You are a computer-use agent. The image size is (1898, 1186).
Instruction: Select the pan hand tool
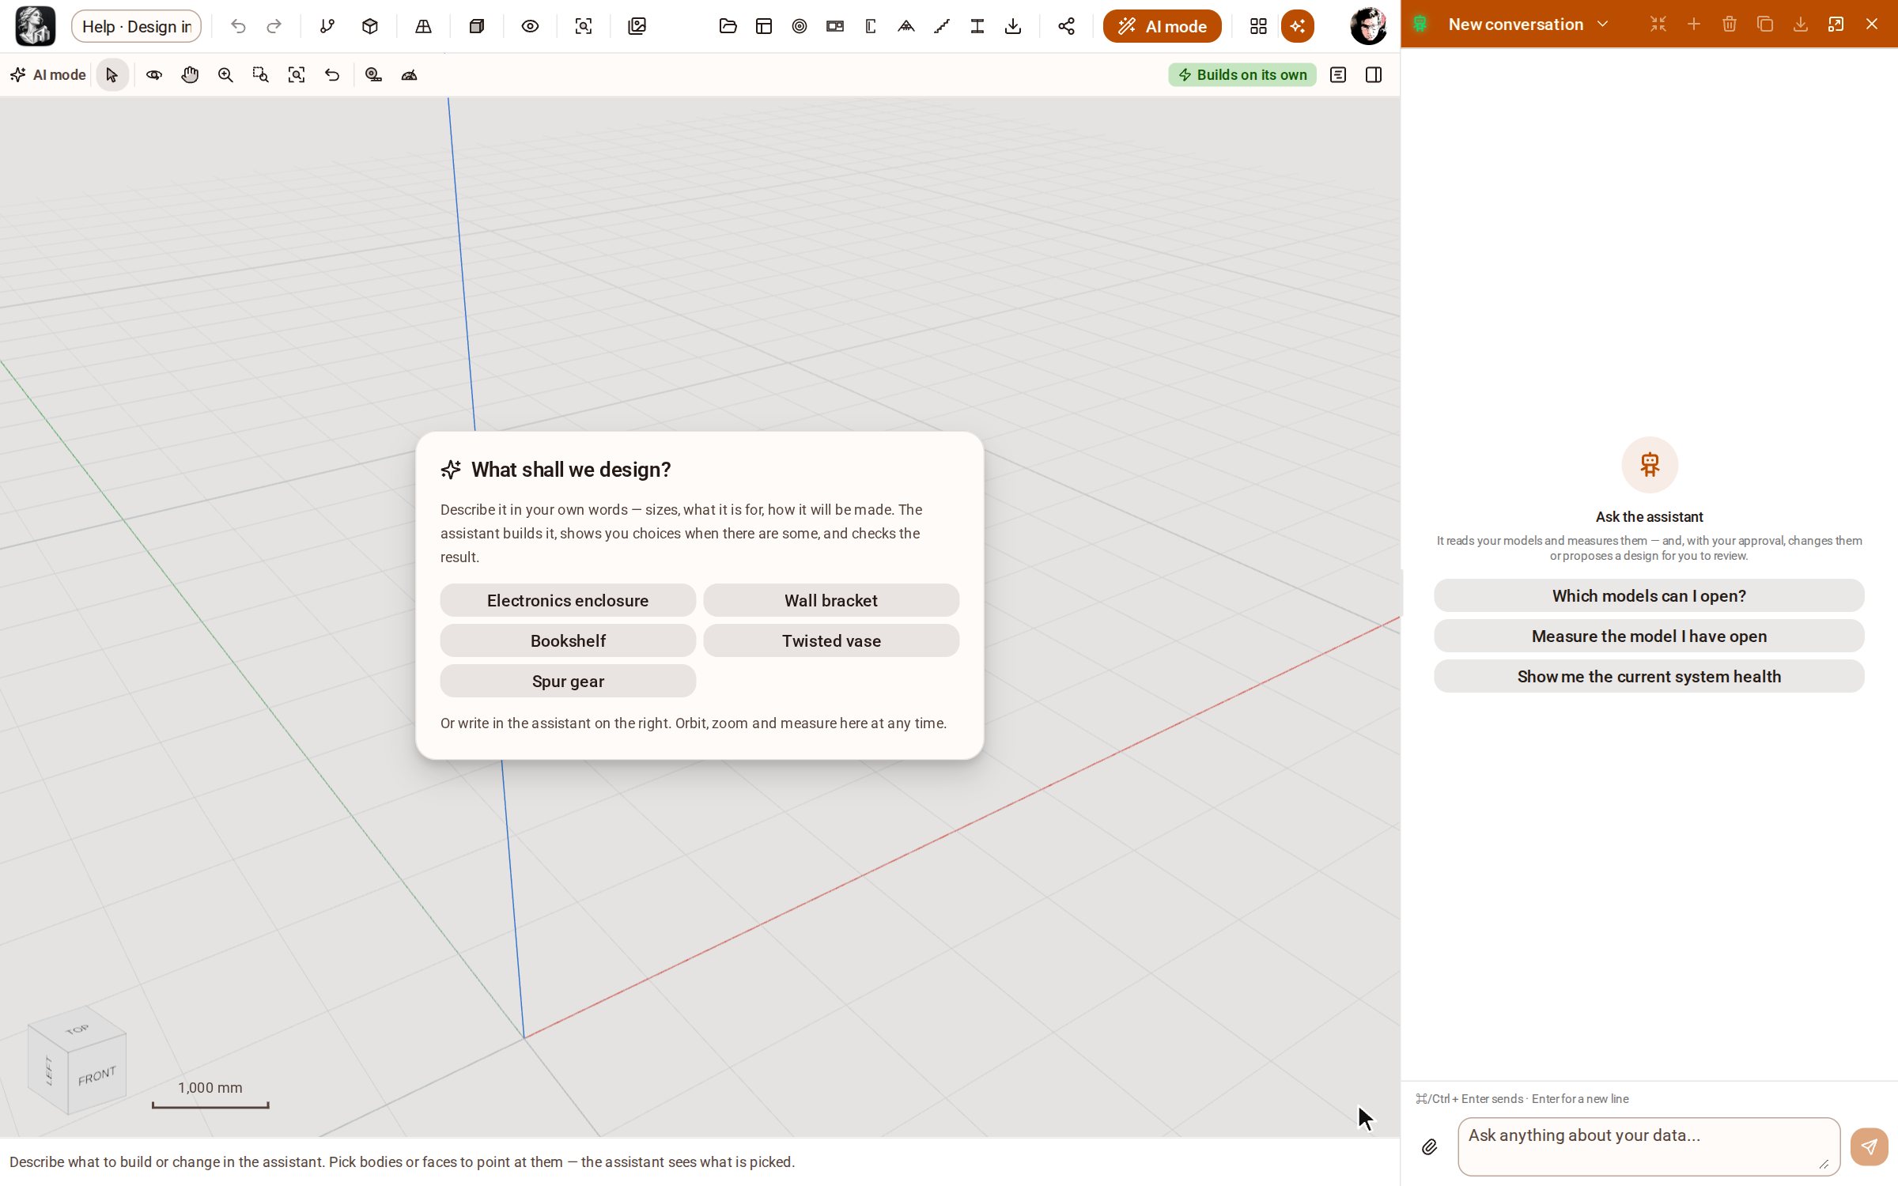pos(190,75)
